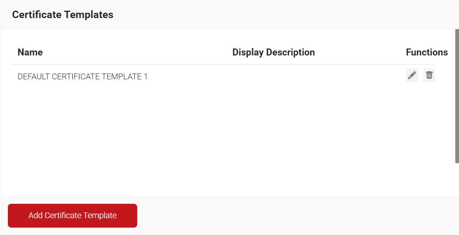Click scrollbar track below the thumb

[x=457, y=181]
